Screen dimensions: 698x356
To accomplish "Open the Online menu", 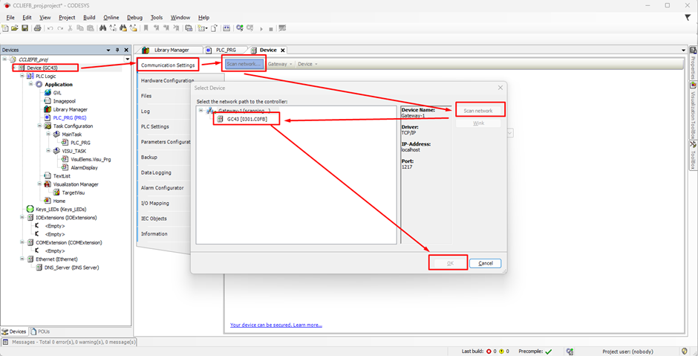I will (x=111, y=17).
